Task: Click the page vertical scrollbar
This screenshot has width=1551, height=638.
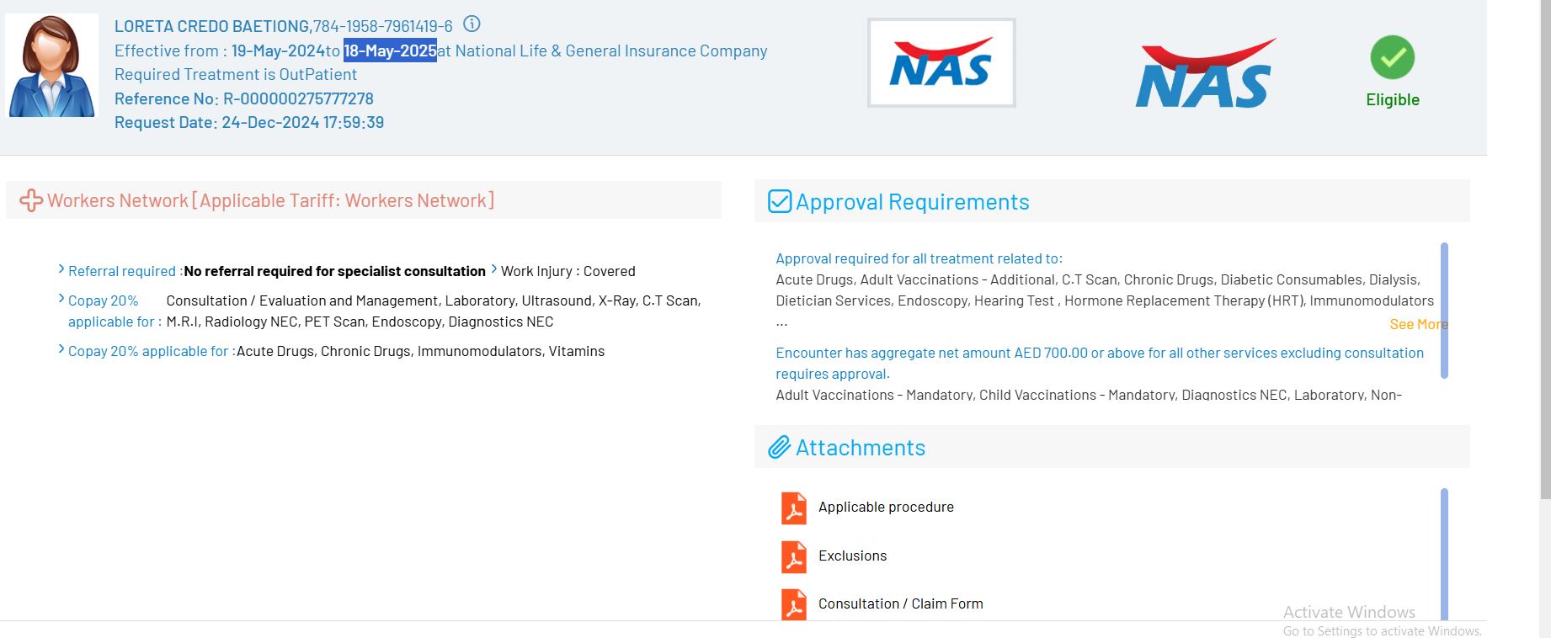Action: click(x=1544, y=249)
